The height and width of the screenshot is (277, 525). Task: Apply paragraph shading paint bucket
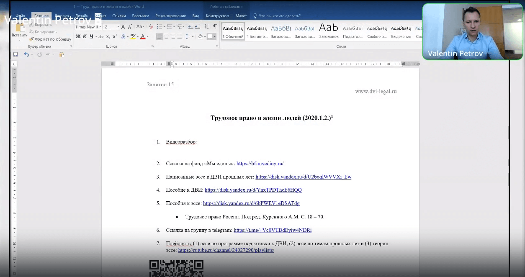click(200, 36)
